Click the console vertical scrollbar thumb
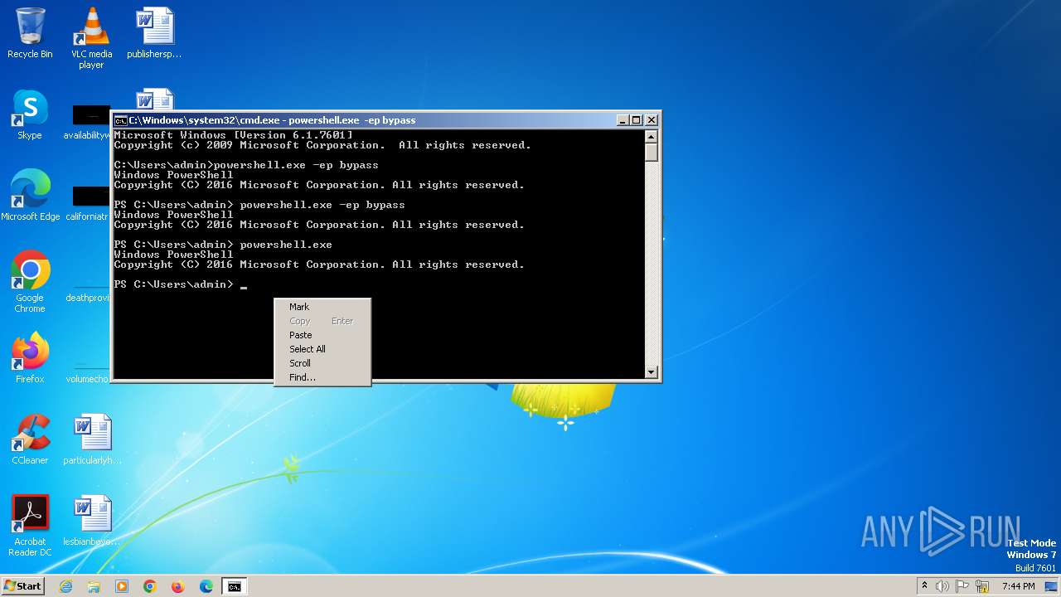Screen dimensions: 1061x597 tap(652, 153)
